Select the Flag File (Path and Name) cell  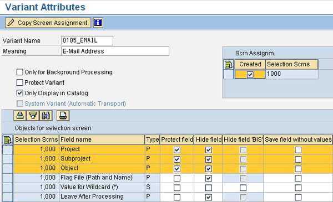point(102,178)
